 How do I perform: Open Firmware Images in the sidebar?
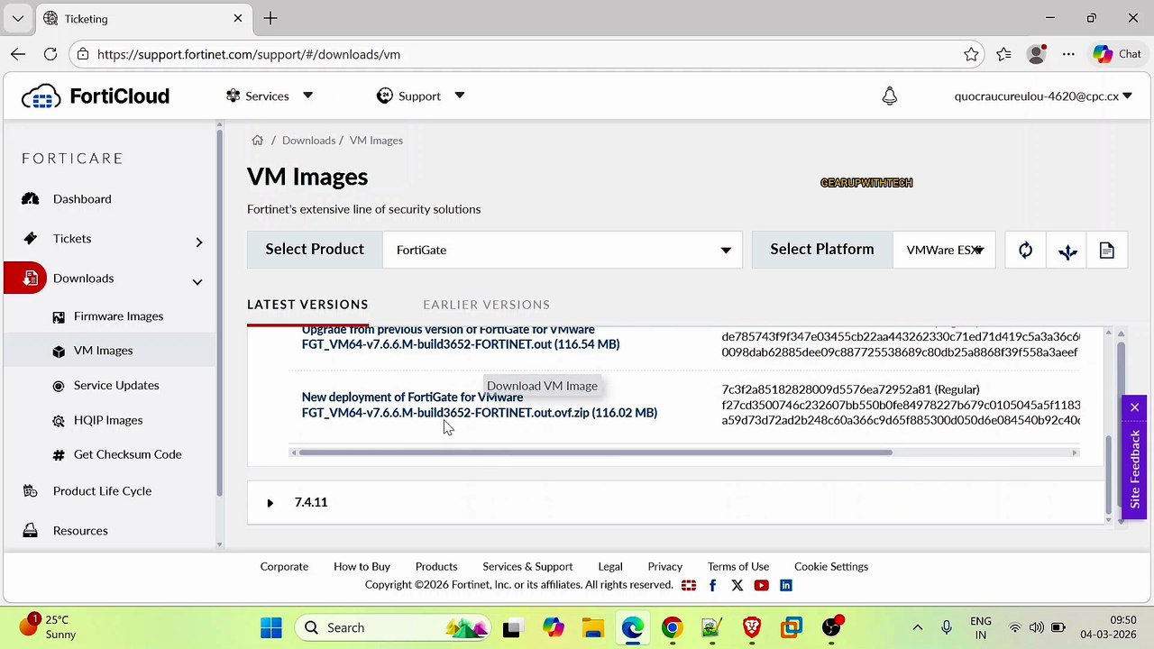pos(118,316)
